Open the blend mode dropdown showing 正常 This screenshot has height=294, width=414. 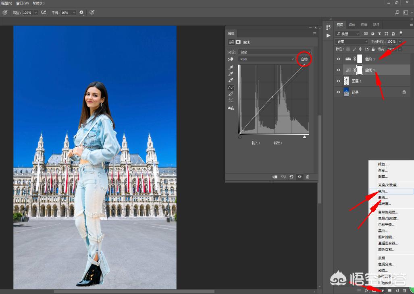(352, 41)
